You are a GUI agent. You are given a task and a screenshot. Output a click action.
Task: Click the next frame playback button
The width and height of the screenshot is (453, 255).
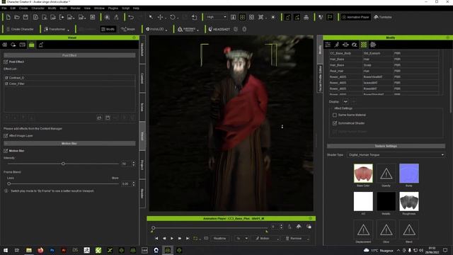(180, 239)
